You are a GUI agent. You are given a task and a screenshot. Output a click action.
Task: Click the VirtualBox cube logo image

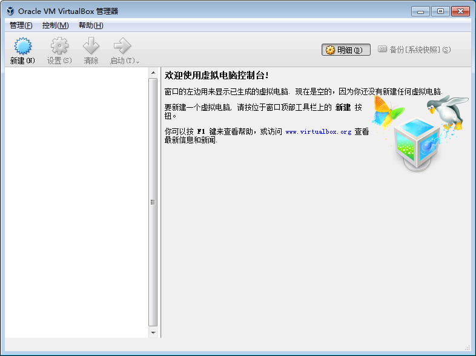tap(417, 144)
